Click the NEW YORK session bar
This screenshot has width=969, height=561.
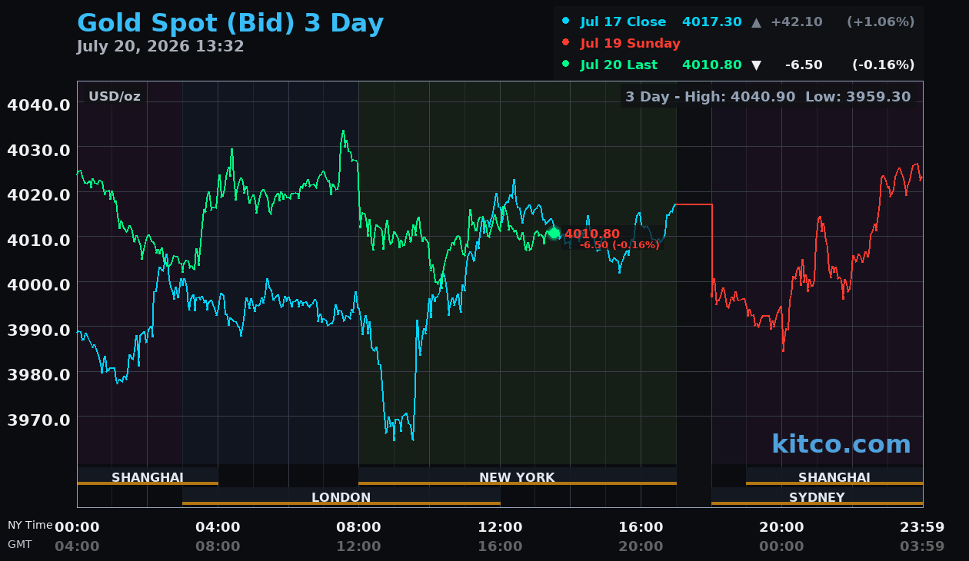pyautogui.click(x=518, y=476)
